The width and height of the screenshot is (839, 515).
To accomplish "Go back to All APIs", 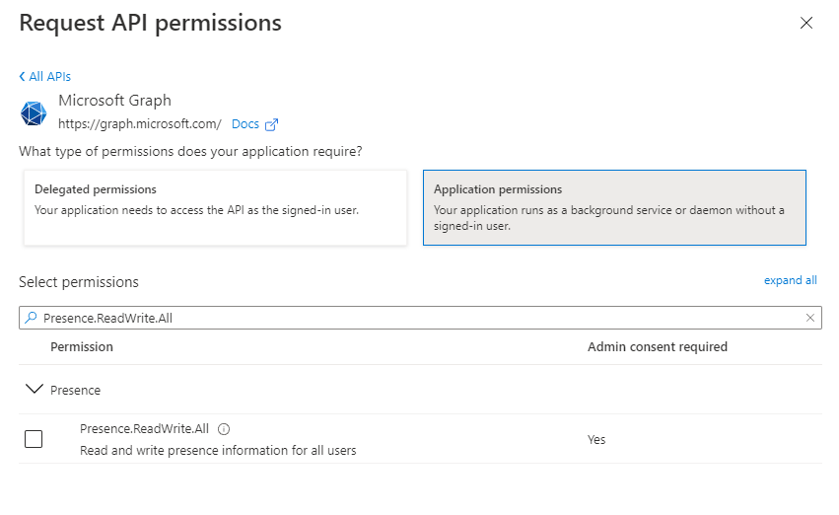I will pyautogui.click(x=49, y=77).
